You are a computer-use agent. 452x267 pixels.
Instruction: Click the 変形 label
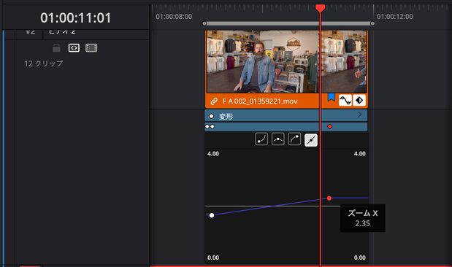click(x=226, y=117)
